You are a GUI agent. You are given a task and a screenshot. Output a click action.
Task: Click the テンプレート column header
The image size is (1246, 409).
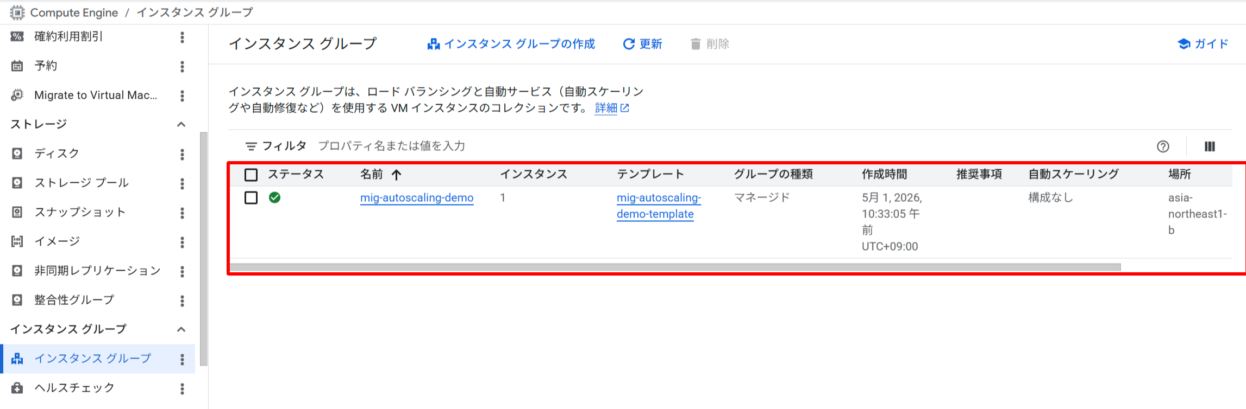point(650,174)
